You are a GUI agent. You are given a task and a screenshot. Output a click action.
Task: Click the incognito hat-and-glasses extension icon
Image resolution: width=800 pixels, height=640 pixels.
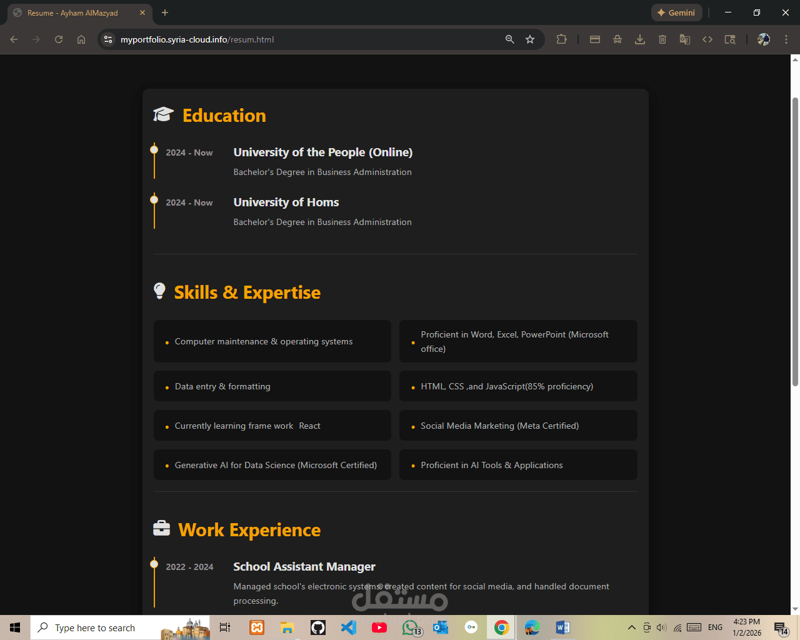(617, 39)
